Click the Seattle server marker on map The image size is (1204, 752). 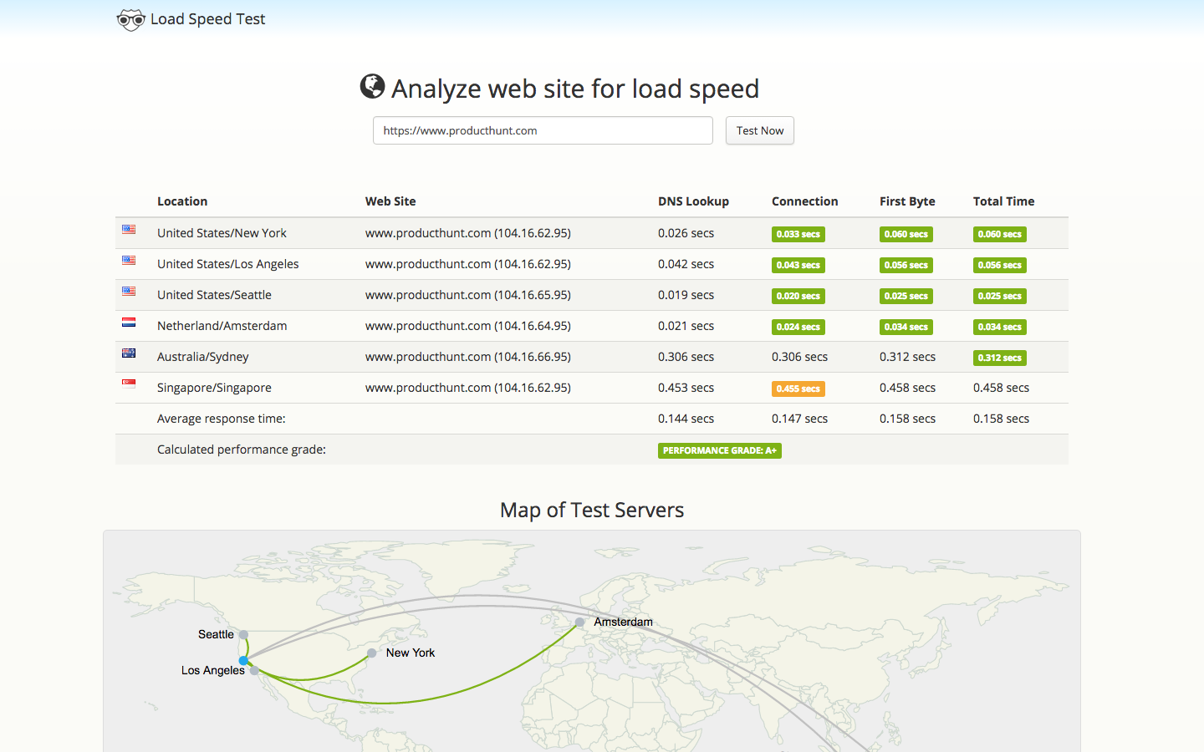243,634
